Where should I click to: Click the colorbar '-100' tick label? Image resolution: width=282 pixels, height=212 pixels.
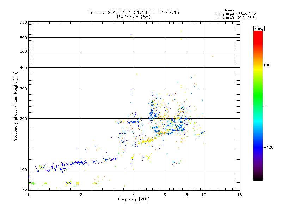tap(268, 147)
